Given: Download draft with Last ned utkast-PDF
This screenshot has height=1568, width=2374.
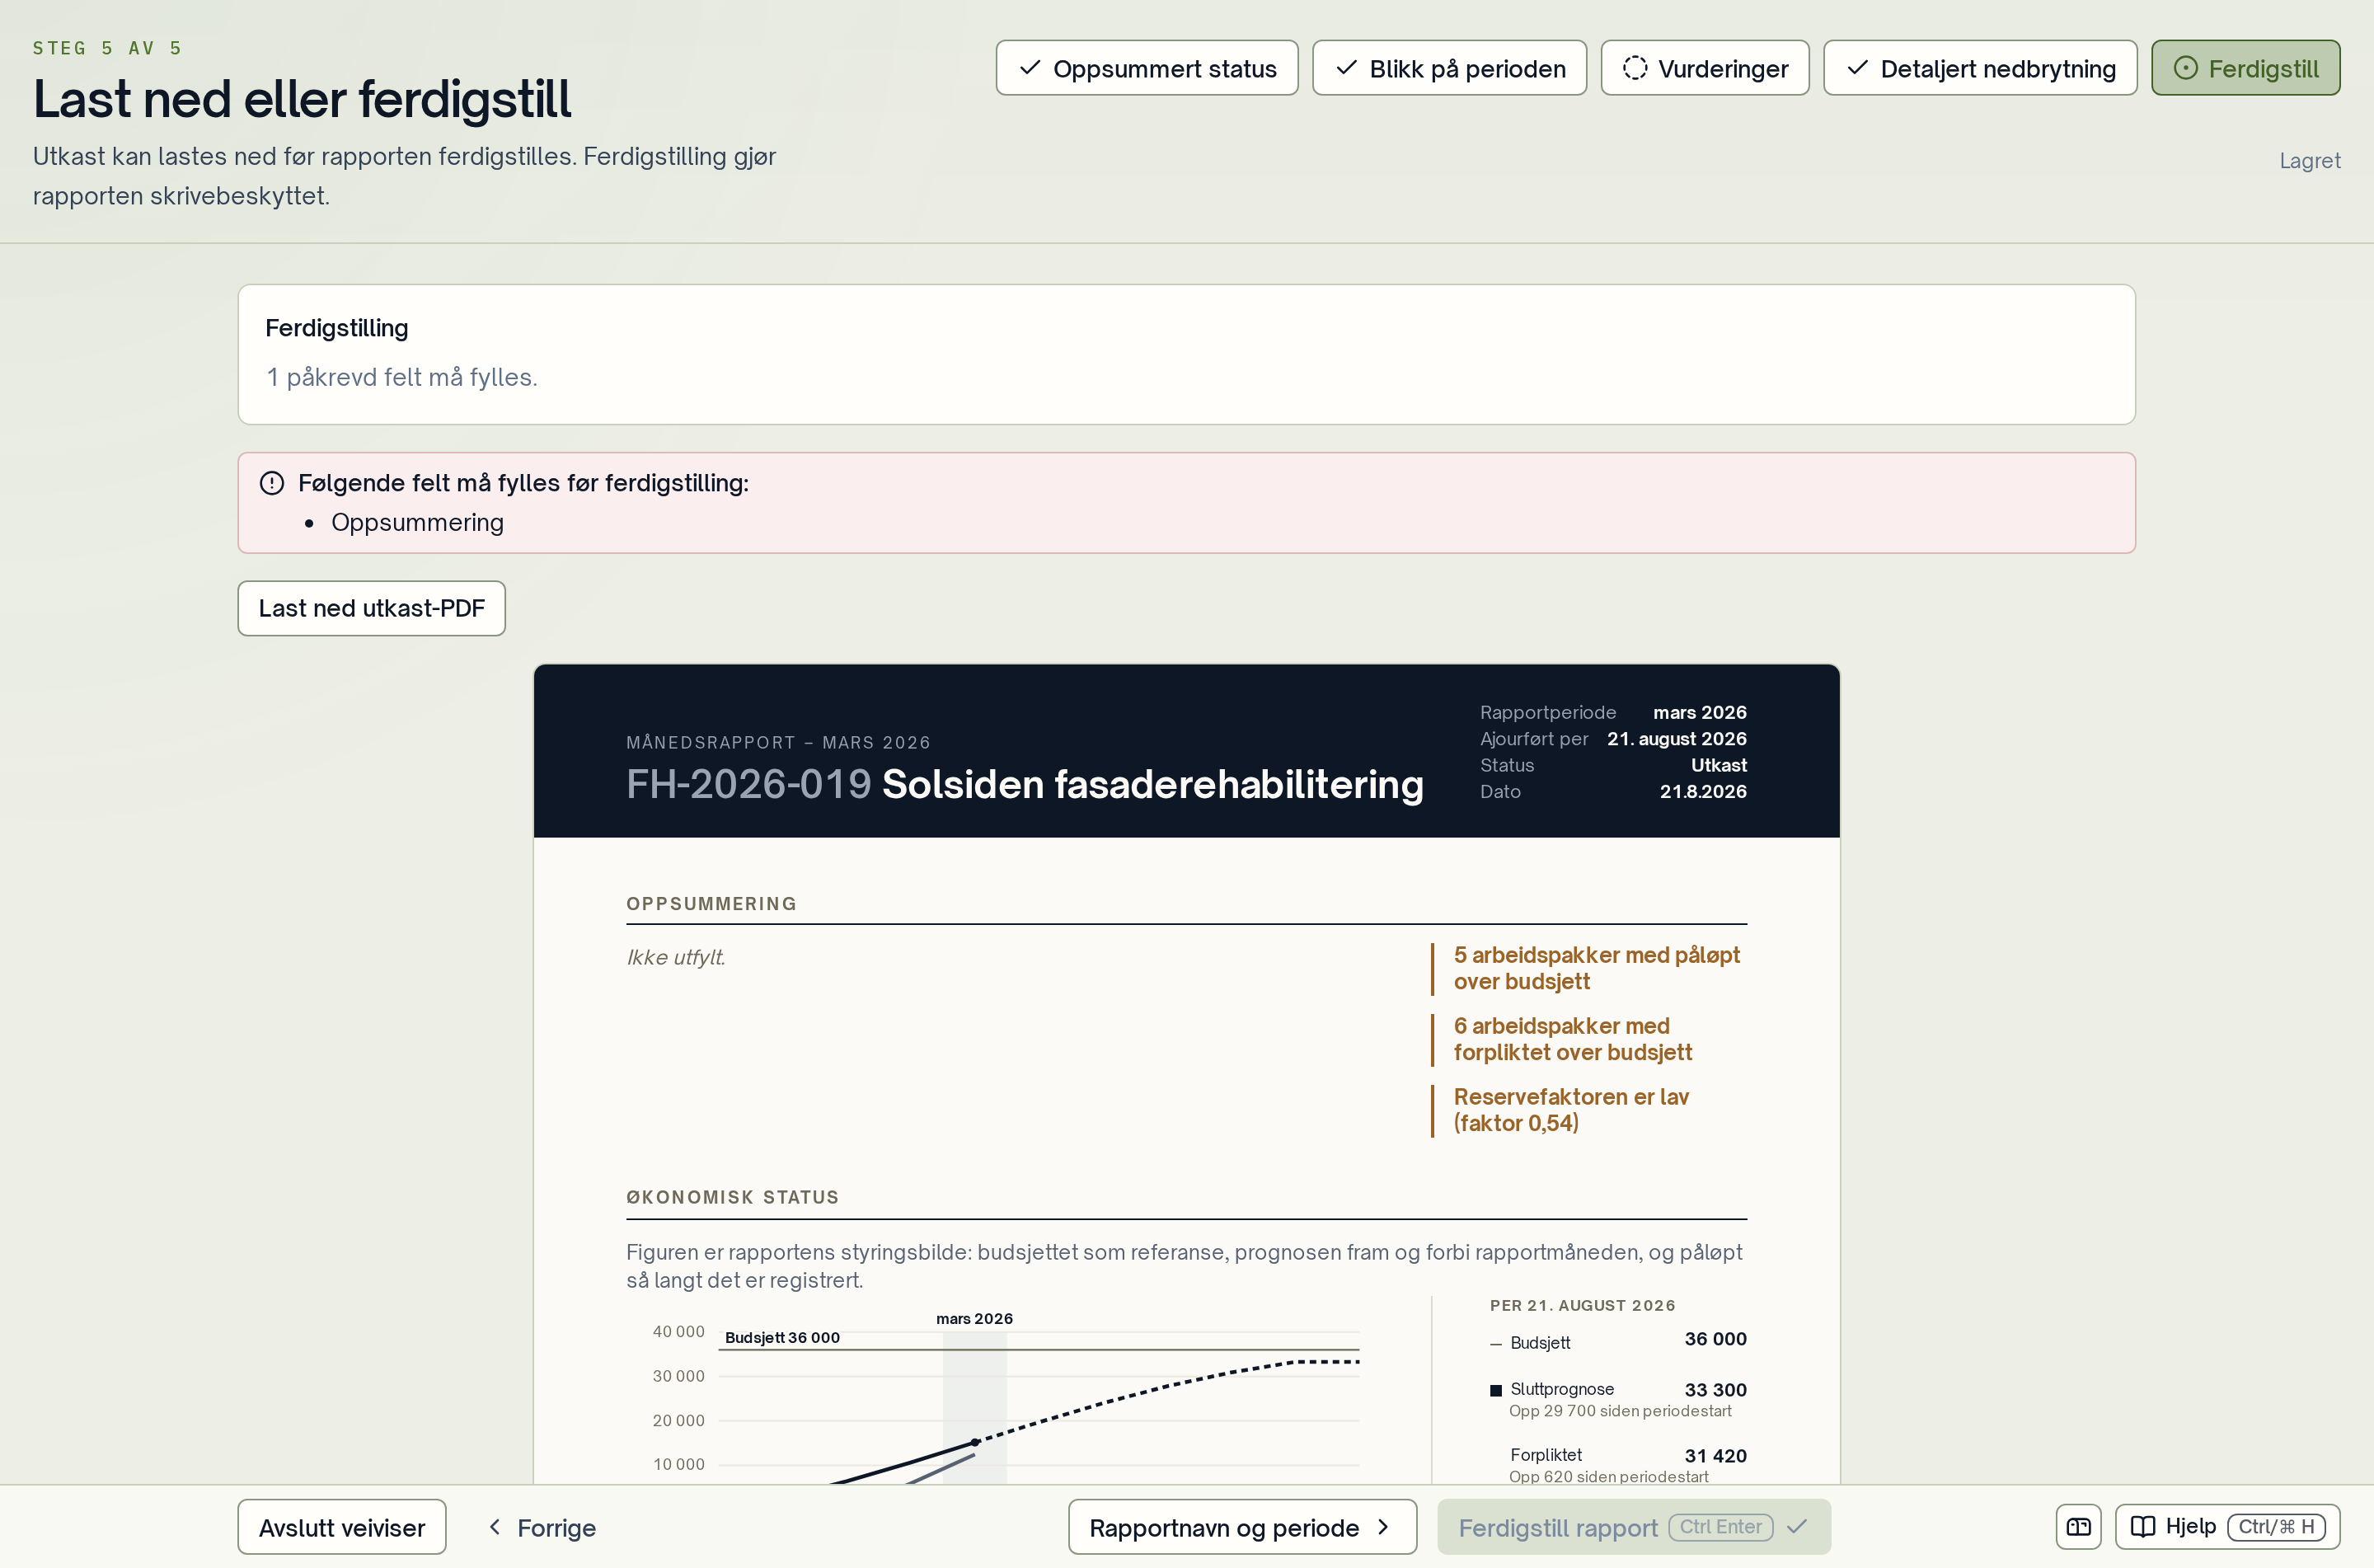Looking at the screenshot, I should 371,608.
